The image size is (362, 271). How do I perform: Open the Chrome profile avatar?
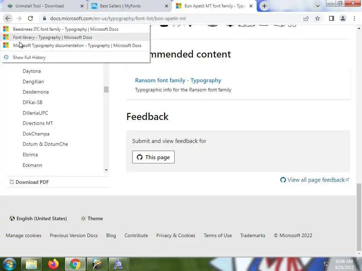point(343,18)
